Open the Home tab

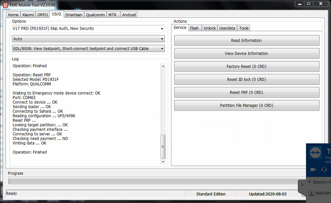13,15
